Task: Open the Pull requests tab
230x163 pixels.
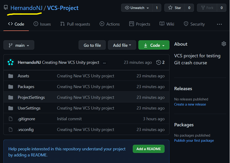Action: click(75, 24)
